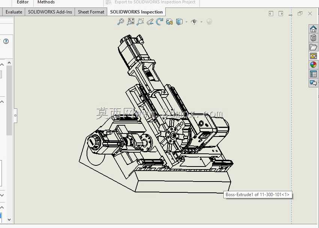Switch to the Evaluate tab
The width and height of the screenshot is (319, 228).
tap(14, 12)
